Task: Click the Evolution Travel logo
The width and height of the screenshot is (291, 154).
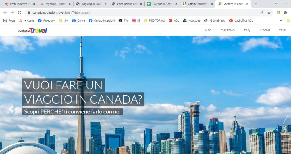Action: (x=33, y=30)
